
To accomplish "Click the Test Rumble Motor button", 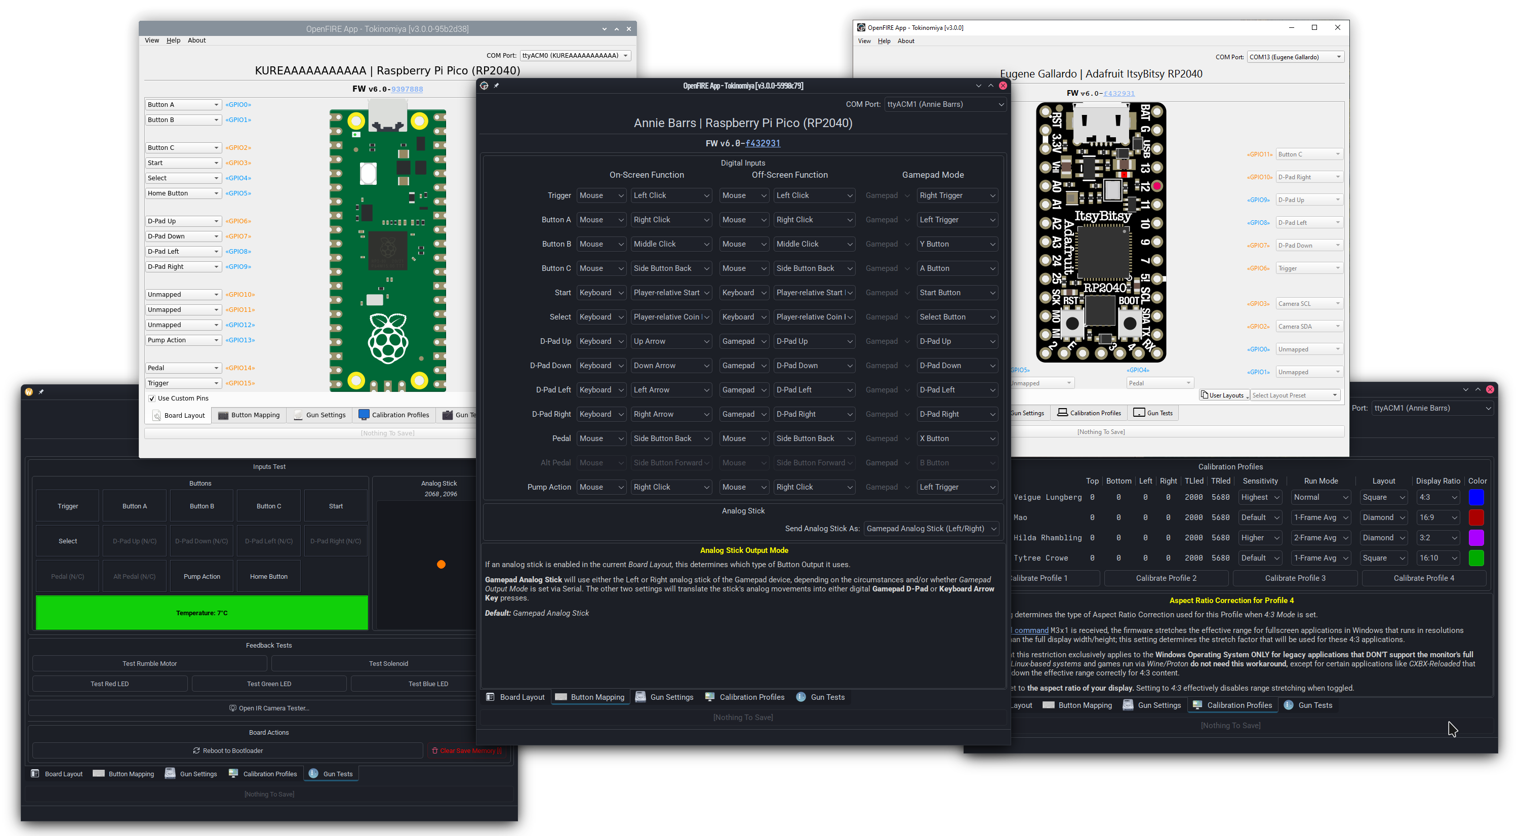I will [150, 663].
